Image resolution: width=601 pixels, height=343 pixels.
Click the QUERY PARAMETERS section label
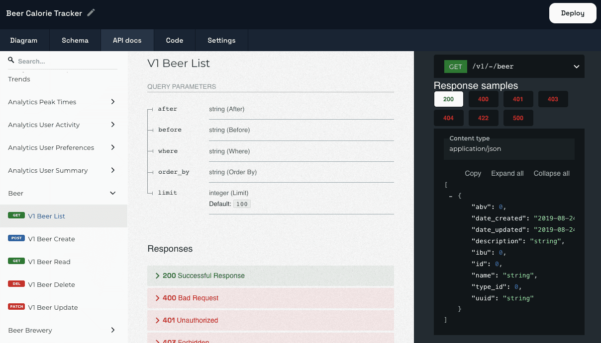pyautogui.click(x=182, y=86)
